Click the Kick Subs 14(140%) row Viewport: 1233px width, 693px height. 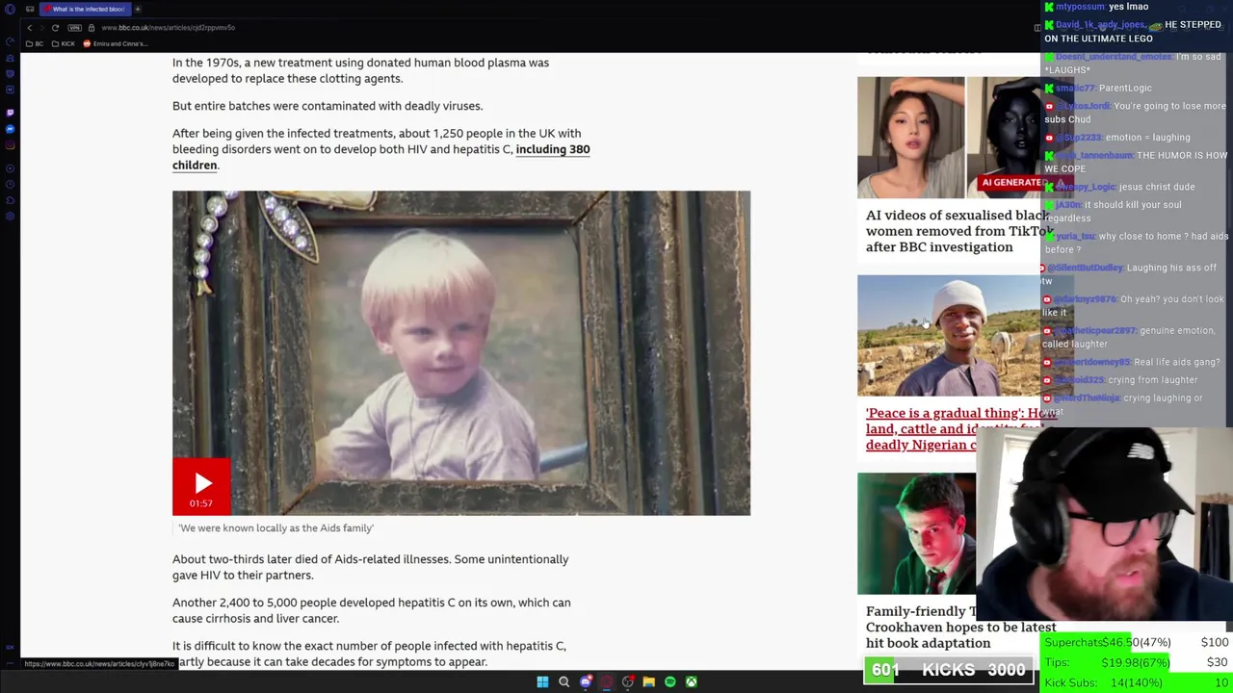(1137, 682)
